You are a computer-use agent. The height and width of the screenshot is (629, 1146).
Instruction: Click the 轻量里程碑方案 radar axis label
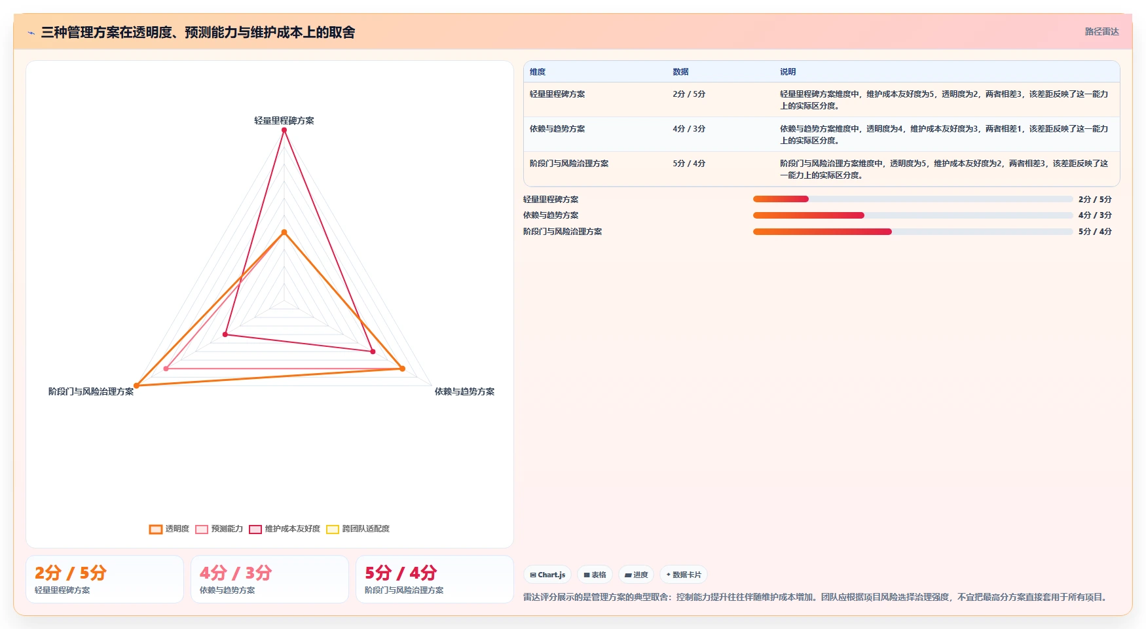(284, 120)
